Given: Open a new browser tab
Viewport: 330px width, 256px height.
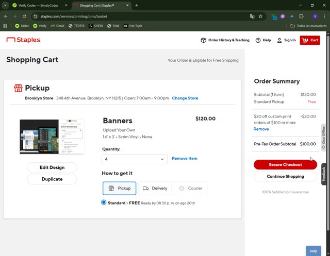Looking at the screenshot, I should click(x=137, y=6).
